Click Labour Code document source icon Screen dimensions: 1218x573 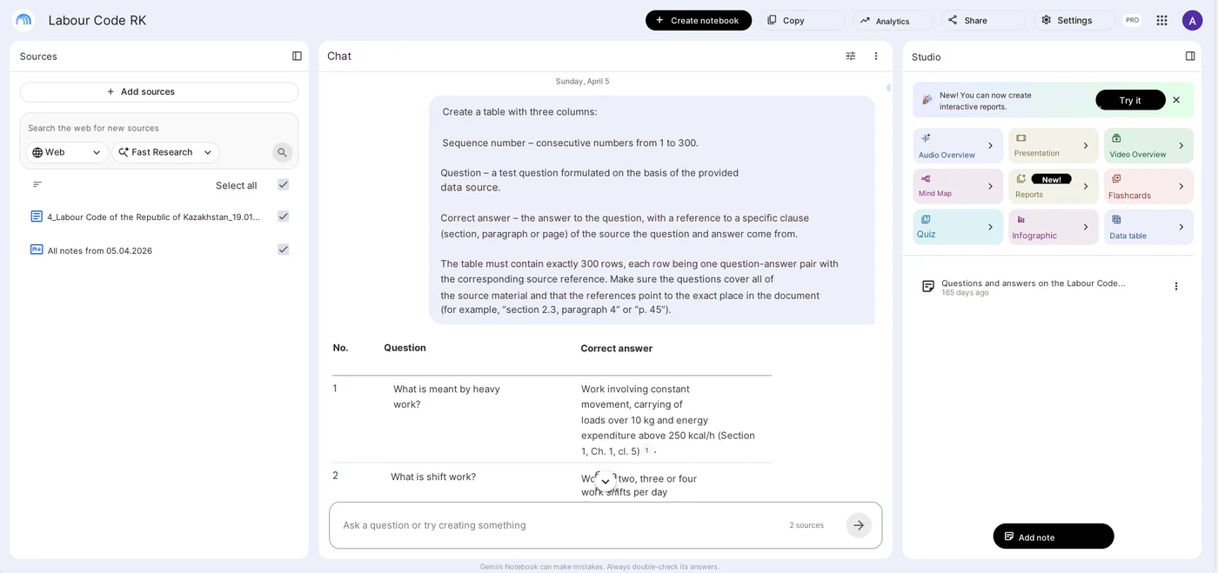tap(37, 217)
